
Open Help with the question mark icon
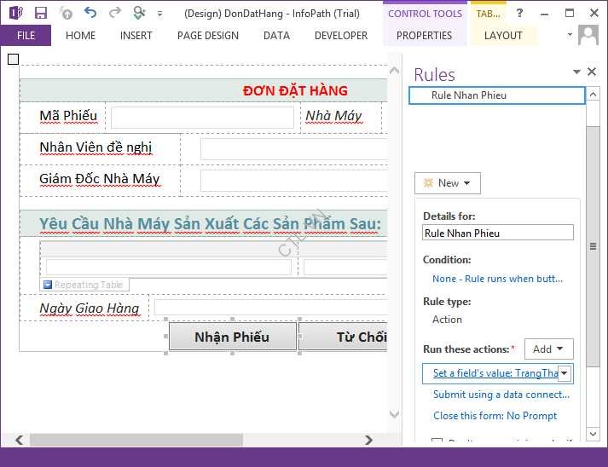coord(519,13)
